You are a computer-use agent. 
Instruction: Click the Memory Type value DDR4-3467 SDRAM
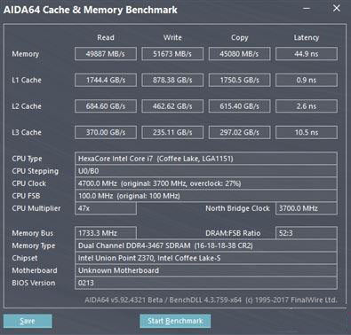pos(206,245)
